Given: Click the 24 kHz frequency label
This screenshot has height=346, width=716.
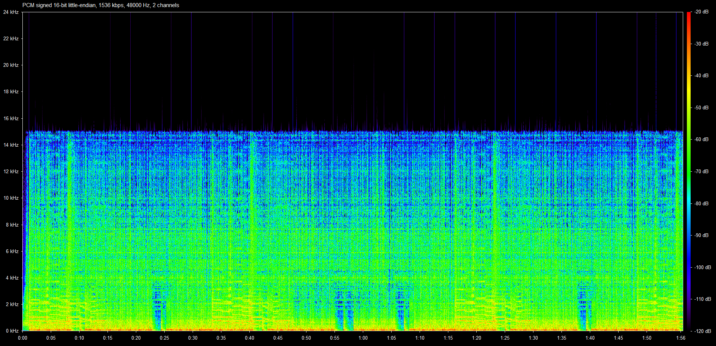Looking at the screenshot, I should pos(11,12).
